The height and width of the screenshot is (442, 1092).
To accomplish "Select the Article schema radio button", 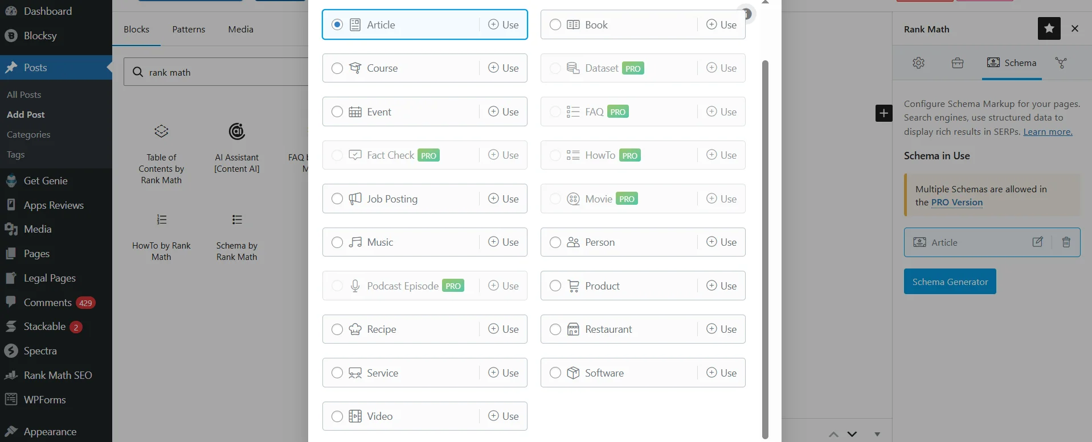I will (337, 24).
